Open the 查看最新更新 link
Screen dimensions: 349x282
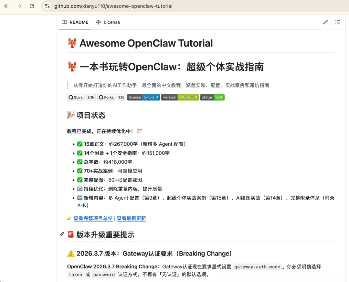(131, 218)
